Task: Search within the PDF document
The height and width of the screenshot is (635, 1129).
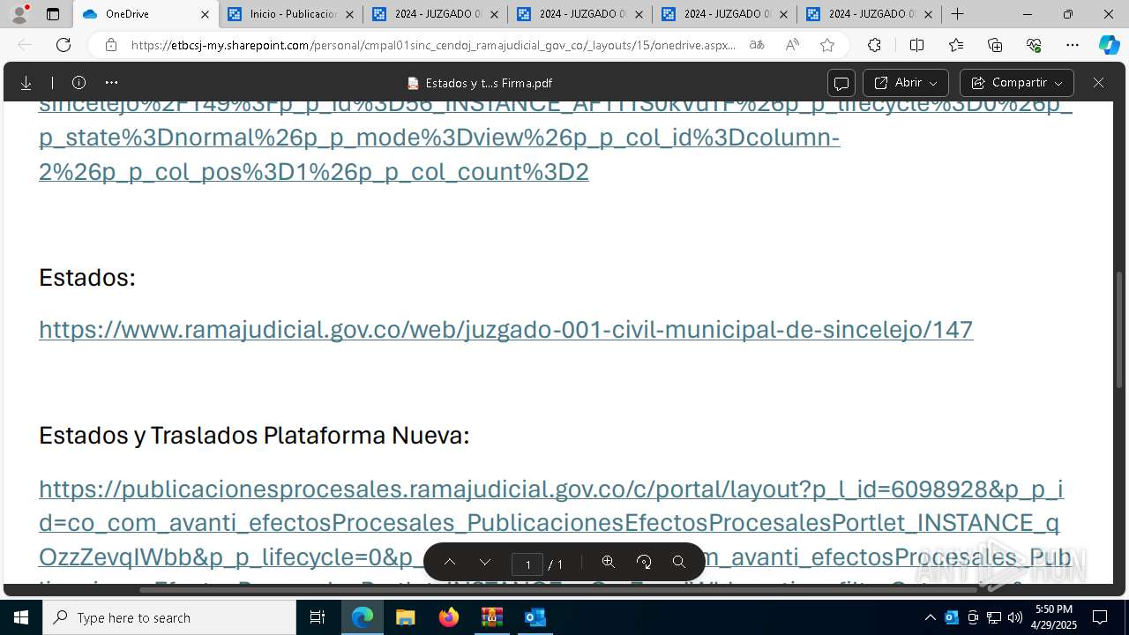Action: coord(678,563)
